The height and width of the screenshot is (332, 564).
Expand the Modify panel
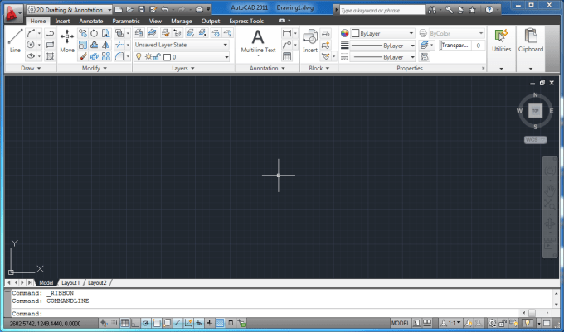pos(95,68)
